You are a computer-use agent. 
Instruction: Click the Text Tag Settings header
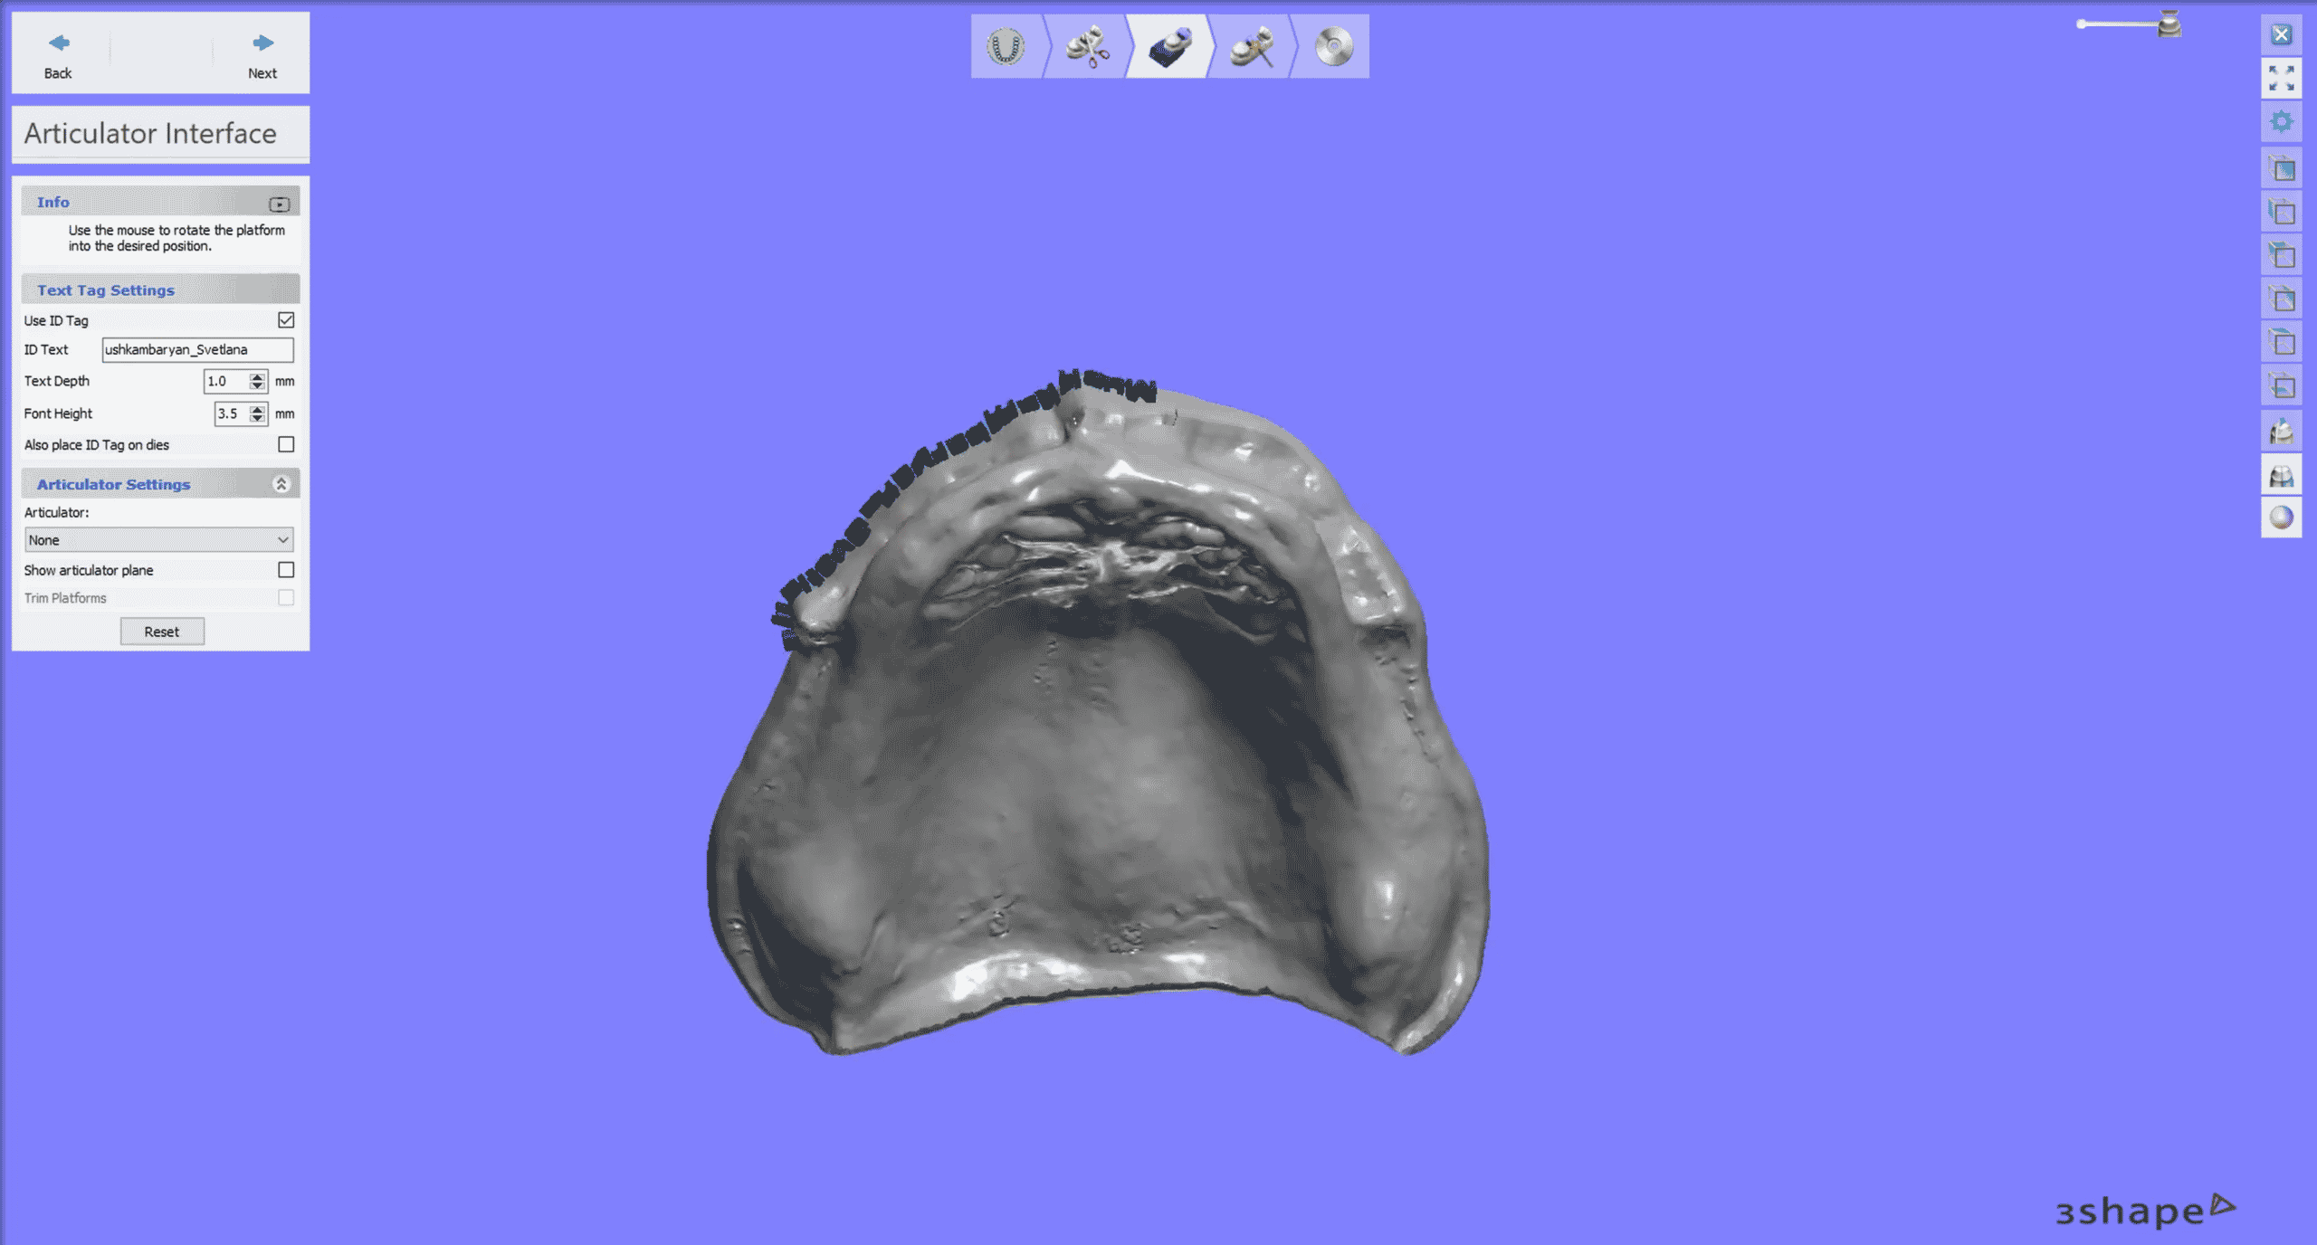tap(160, 290)
